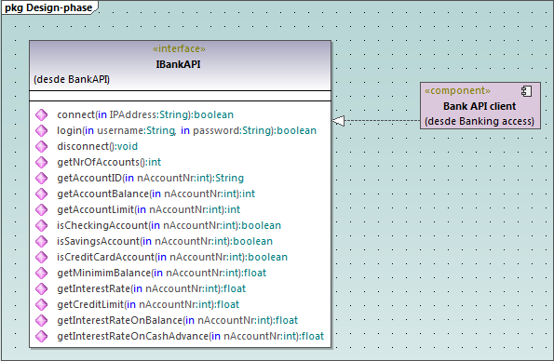The height and width of the screenshot is (361, 554).
Task: Select the dashed realization line between elements
Action: click(x=383, y=121)
